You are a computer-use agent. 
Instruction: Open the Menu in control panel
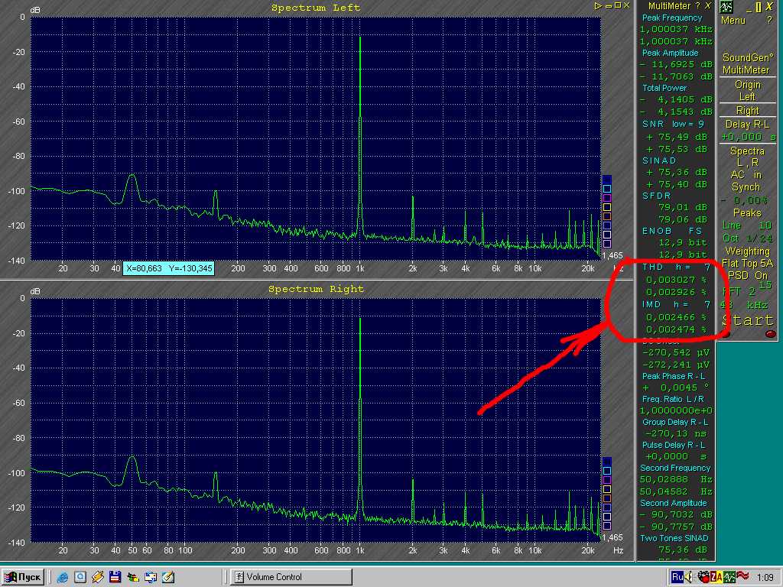coord(733,21)
